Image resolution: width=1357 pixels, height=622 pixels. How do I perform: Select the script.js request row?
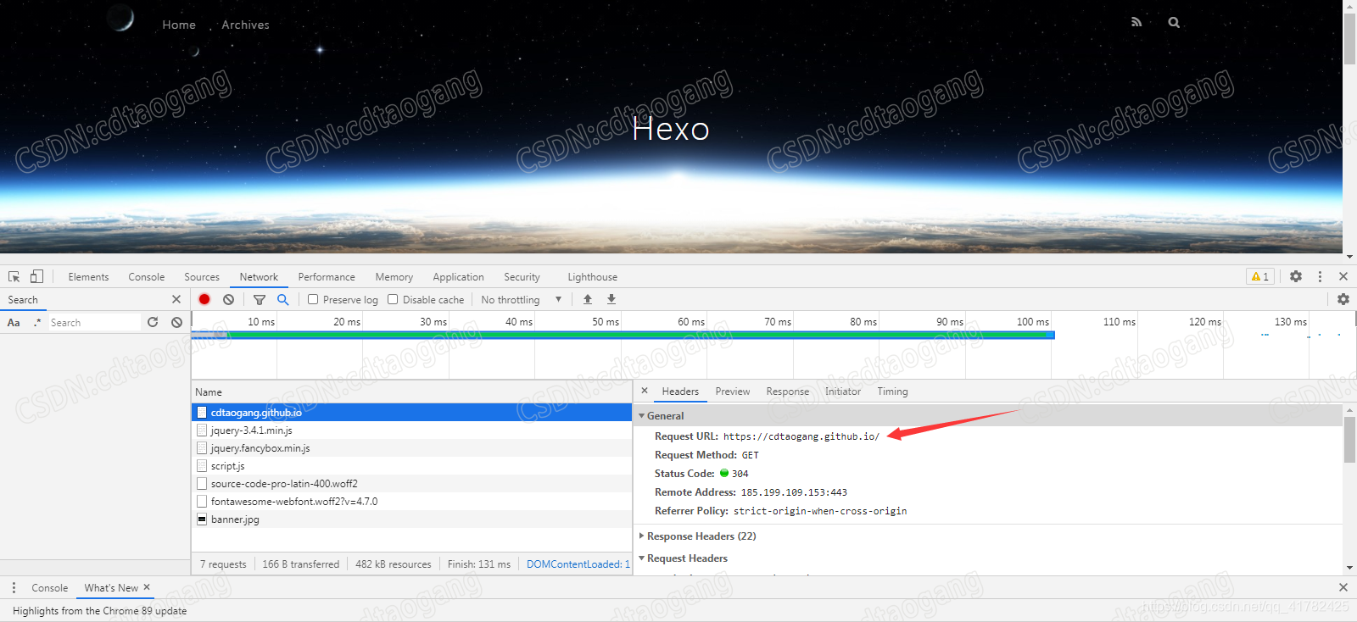pos(412,466)
